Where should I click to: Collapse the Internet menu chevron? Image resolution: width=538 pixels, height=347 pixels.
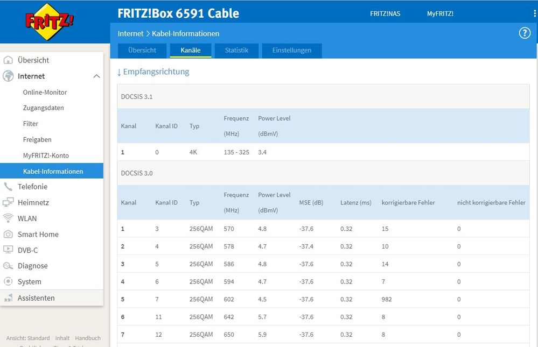97,76
